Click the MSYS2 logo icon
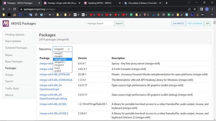The width and height of the screenshot is (216, 121). tap(6, 24)
